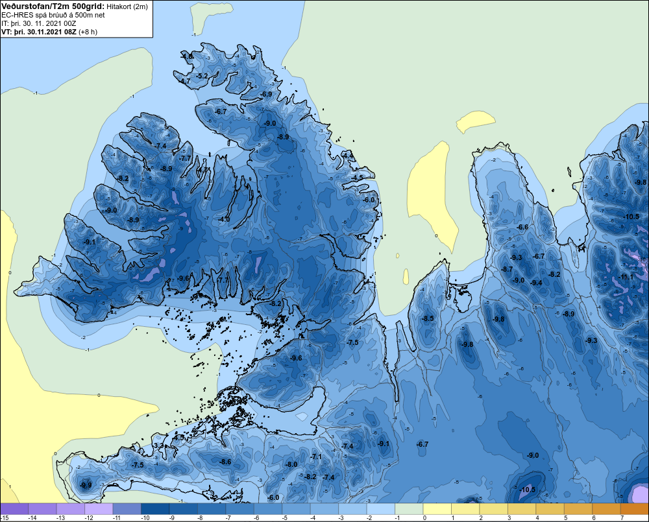This screenshot has width=649, height=522.
Task: Pick the legend swatch between 4 and 5
Action: click(x=550, y=509)
